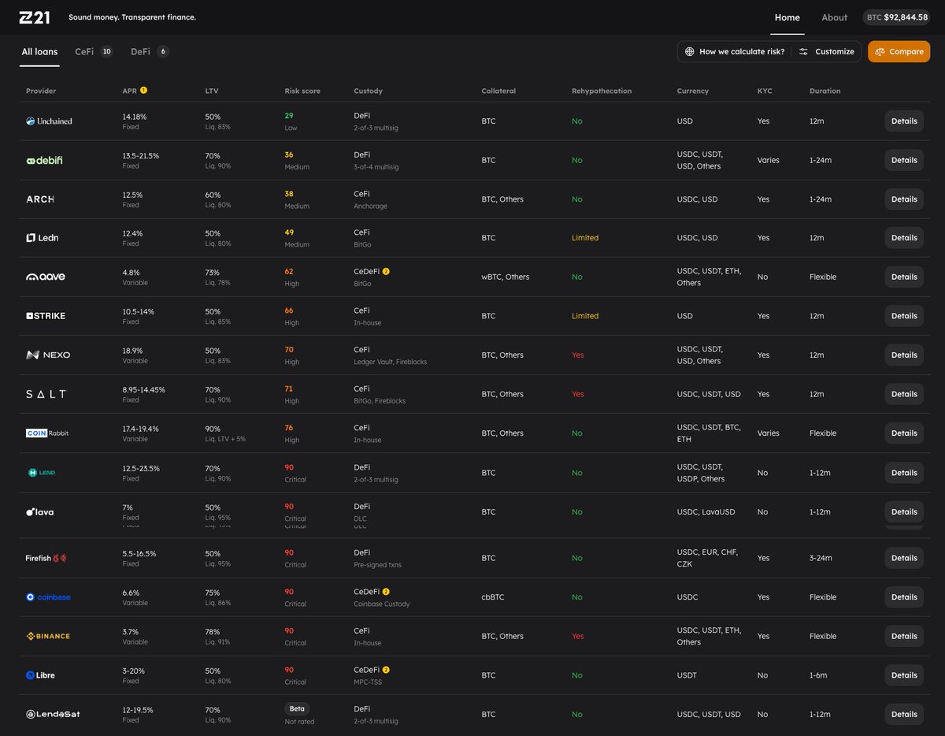
Task: Click globe icon beside How we calculate risk
Action: tap(690, 51)
